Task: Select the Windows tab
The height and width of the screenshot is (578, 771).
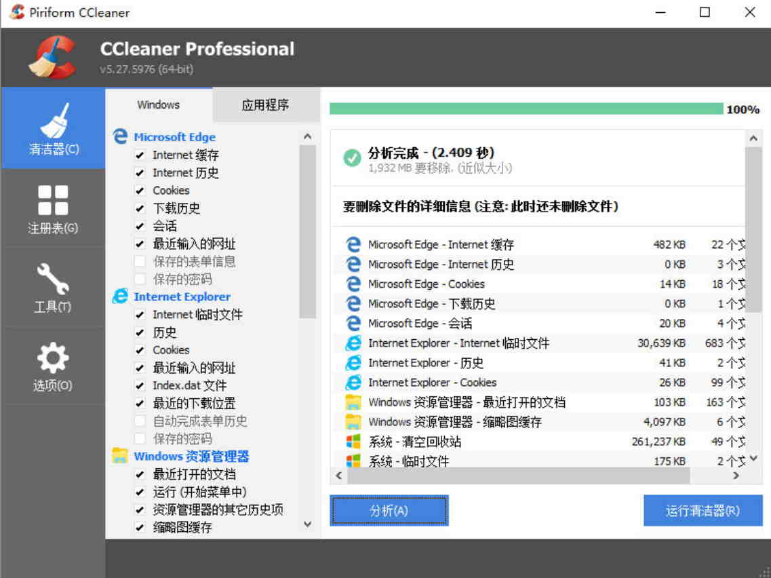Action: click(158, 104)
